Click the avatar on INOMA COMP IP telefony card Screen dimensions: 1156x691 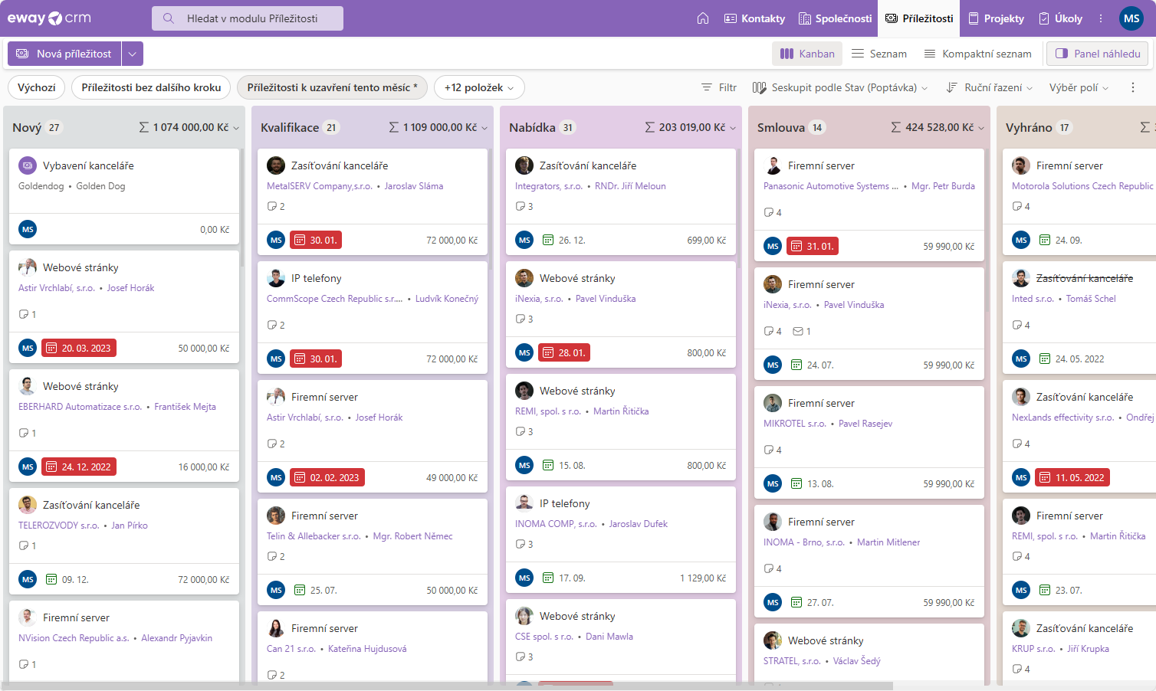coord(524,503)
